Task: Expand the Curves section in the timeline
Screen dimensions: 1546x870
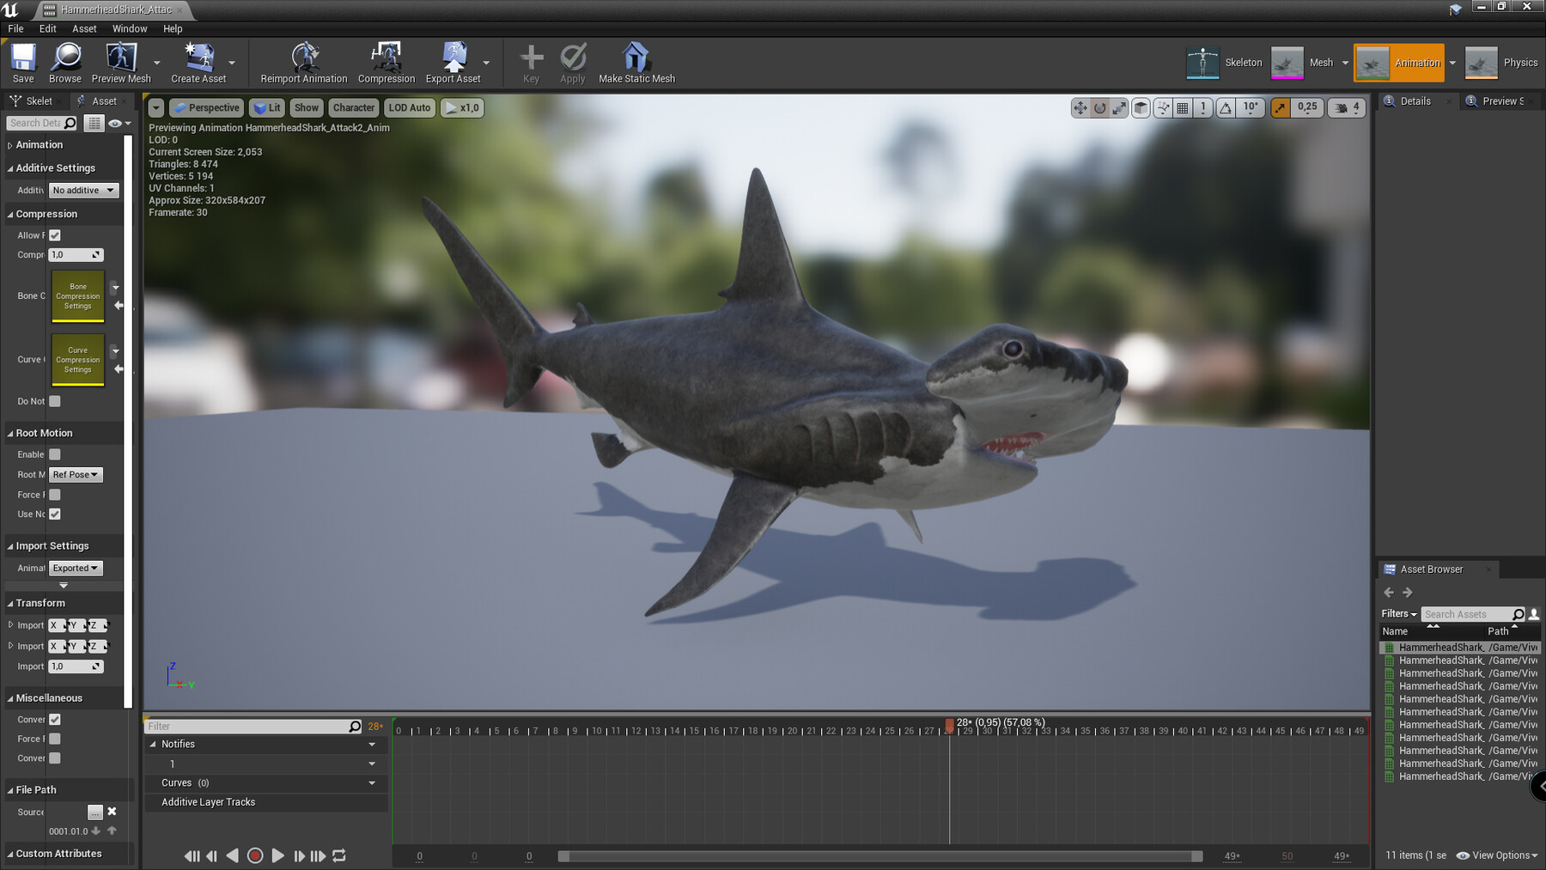Action: 371,782
